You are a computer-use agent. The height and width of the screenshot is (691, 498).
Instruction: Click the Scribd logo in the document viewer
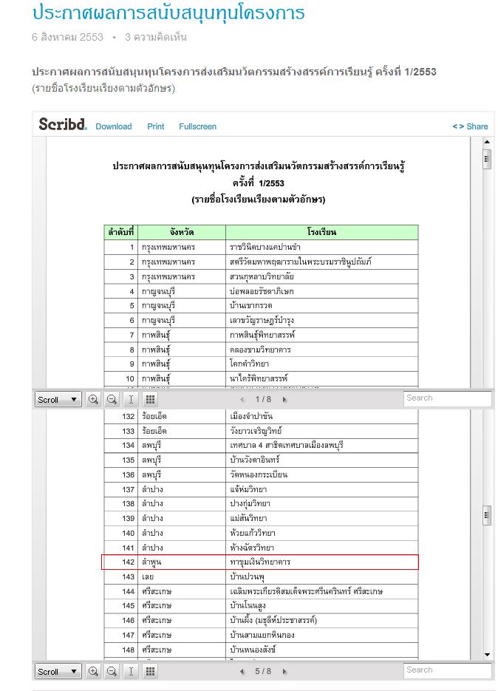pos(63,124)
